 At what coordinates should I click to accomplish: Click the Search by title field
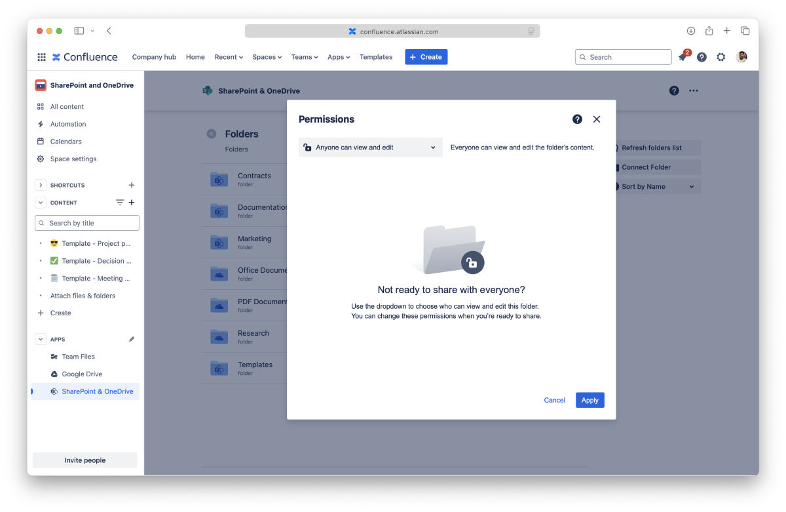click(x=87, y=223)
